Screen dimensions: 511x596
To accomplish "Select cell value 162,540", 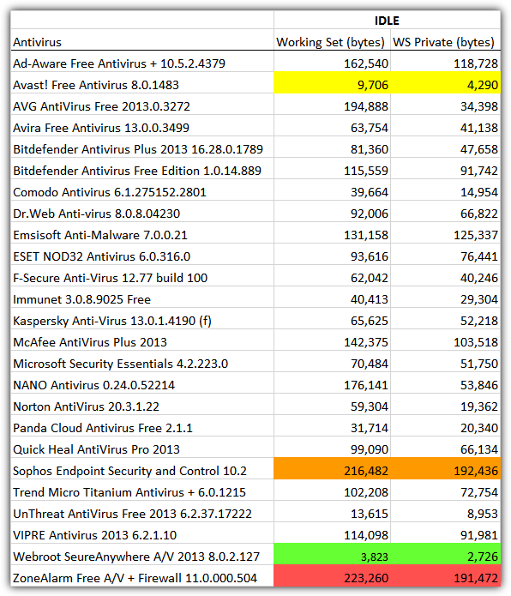I will (366, 63).
